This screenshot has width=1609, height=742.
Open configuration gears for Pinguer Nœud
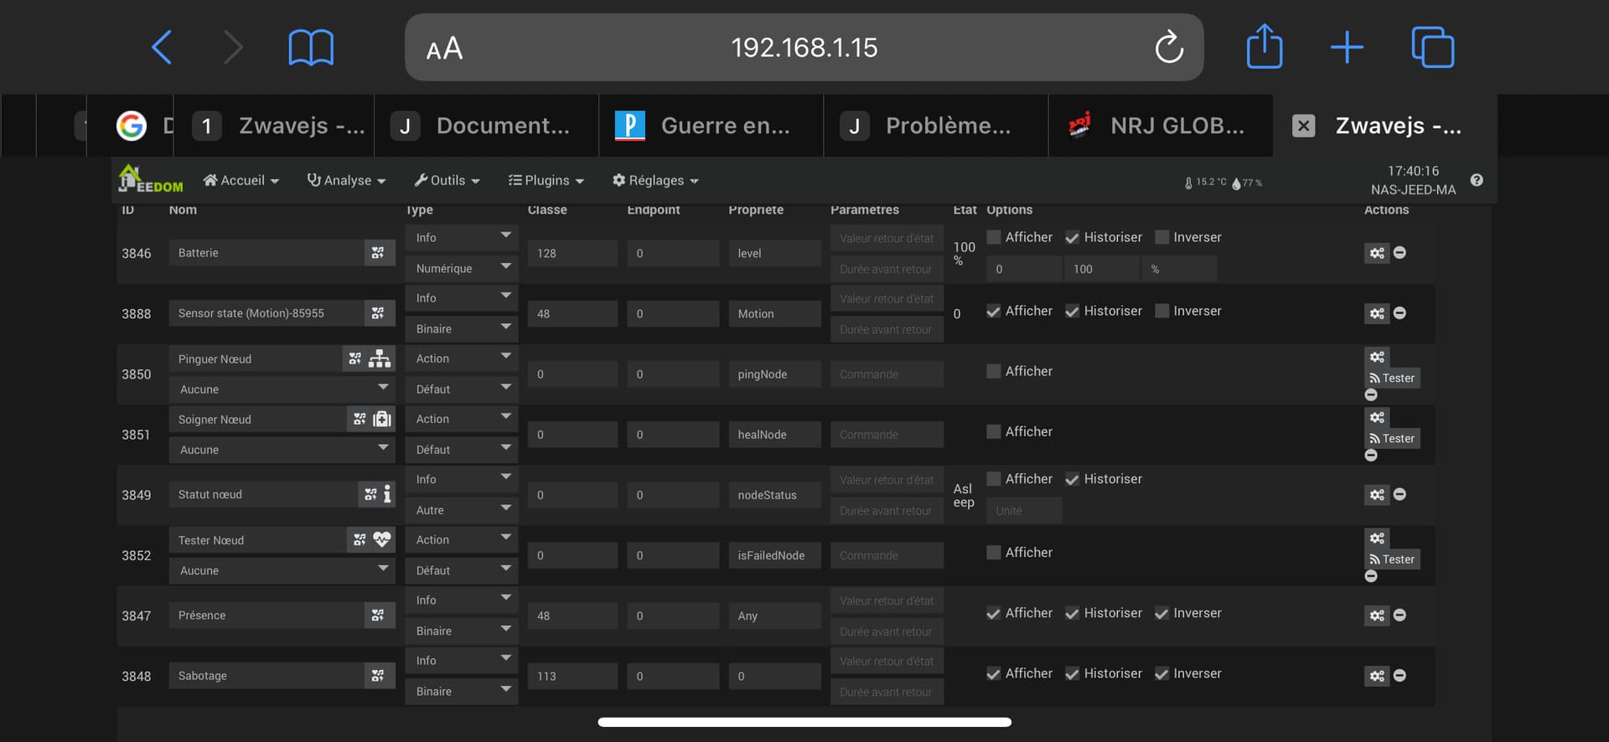tap(1377, 357)
